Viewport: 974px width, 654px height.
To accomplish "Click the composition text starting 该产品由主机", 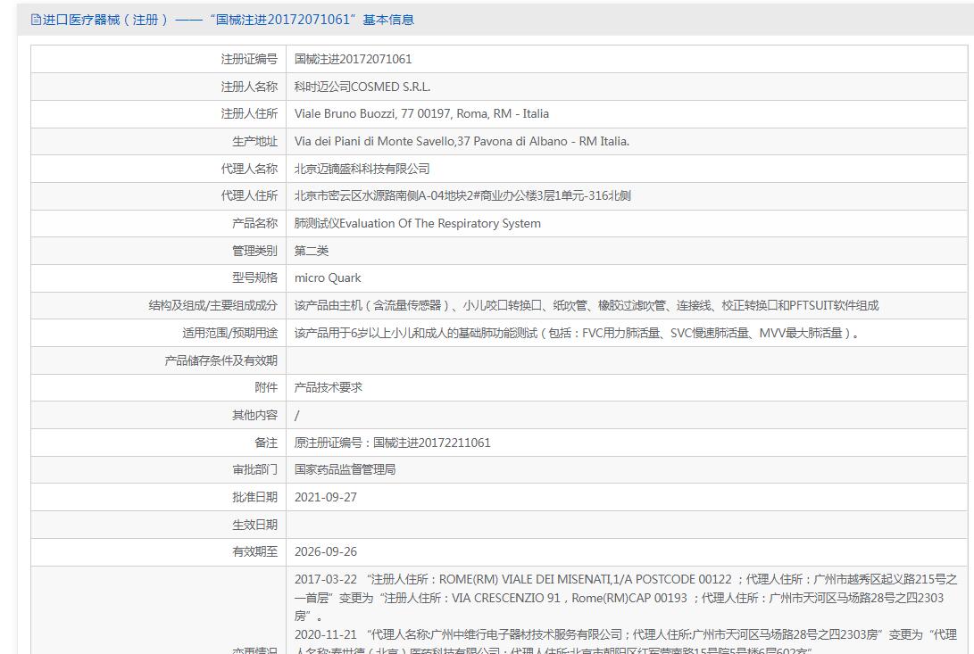I will click(x=587, y=305).
